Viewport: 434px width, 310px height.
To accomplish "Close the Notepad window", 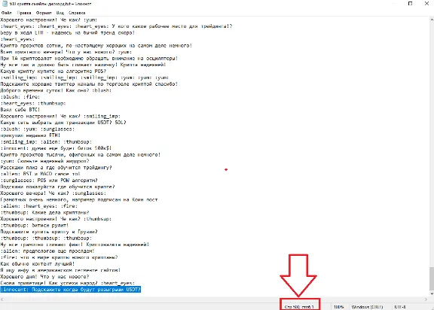I will pyautogui.click(x=426, y=4).
